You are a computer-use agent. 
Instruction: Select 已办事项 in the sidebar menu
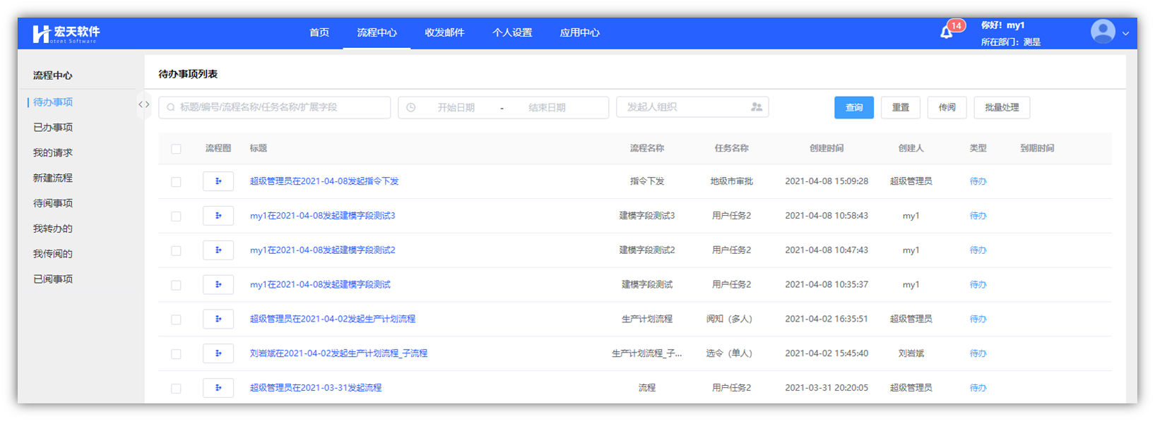[53, 128]
